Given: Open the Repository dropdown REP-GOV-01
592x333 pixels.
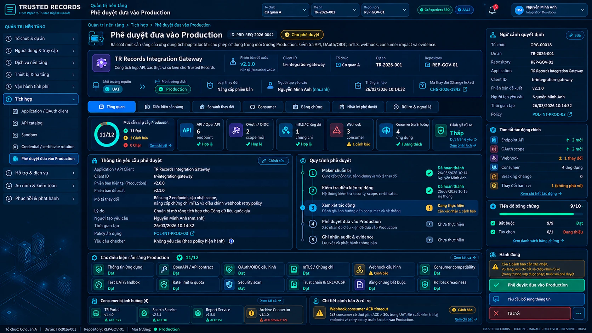Looking at the screenshot, I should pyautogui.click(x=385, y=10).
